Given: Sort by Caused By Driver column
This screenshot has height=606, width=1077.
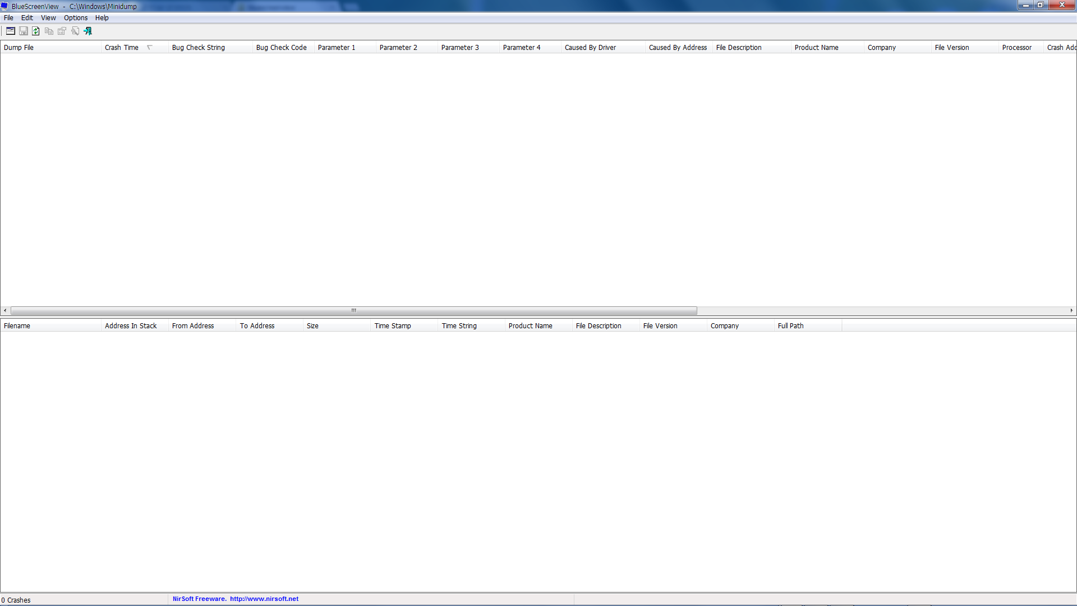Looking at the screenshot, I should pos(603,48).
